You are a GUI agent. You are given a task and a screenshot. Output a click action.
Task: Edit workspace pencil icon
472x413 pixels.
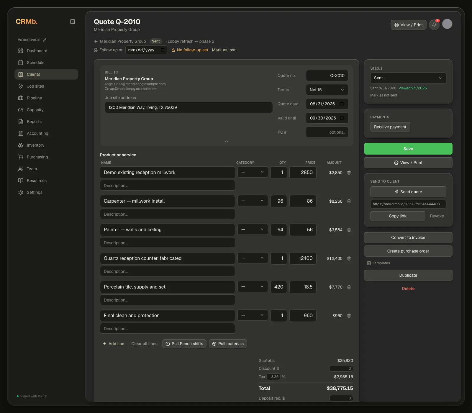tap(45, 40)
